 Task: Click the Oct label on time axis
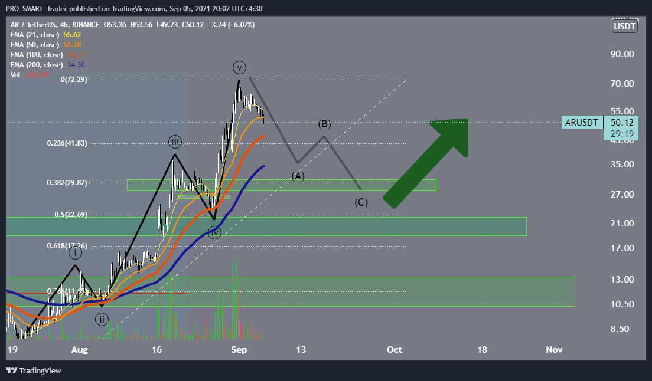tap(394, 350)
